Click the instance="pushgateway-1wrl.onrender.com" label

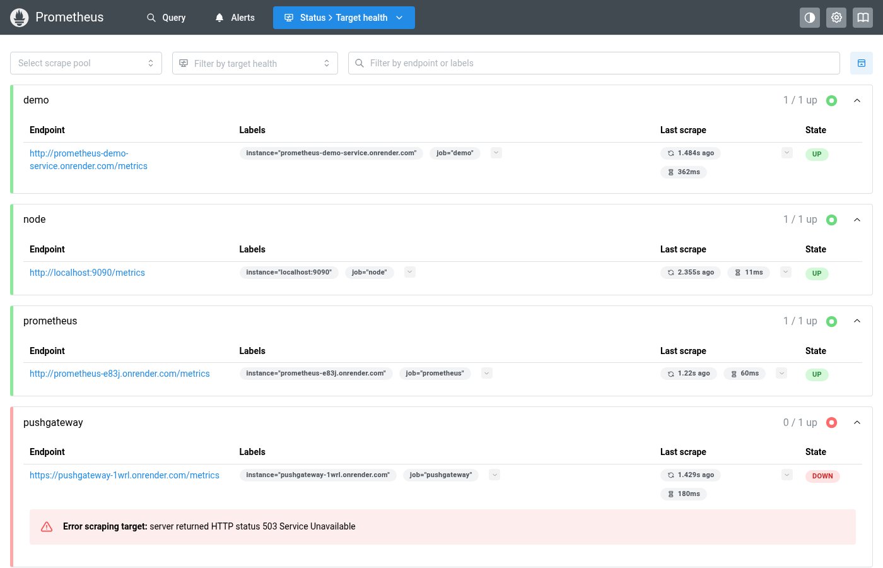click(x=318, y=475)
